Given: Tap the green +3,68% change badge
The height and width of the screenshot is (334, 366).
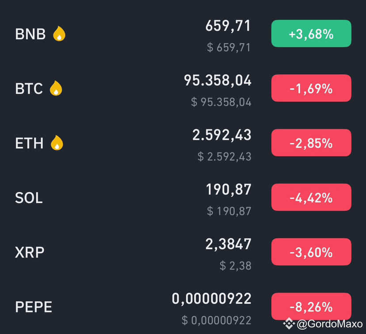Looking at the screenshot, I should (311, 34).
